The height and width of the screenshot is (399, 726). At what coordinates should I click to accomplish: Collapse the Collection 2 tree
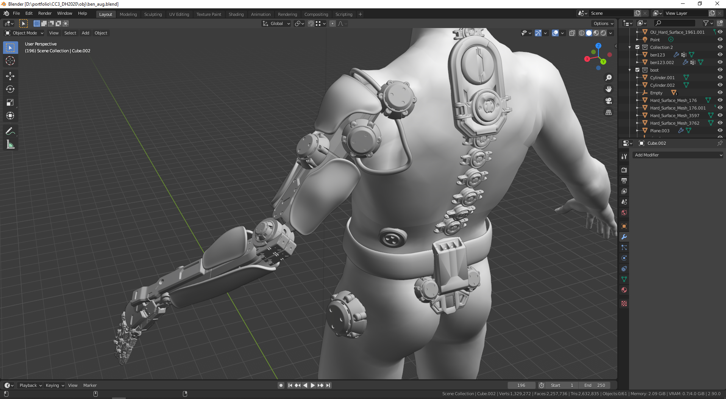tap(630, 47)
